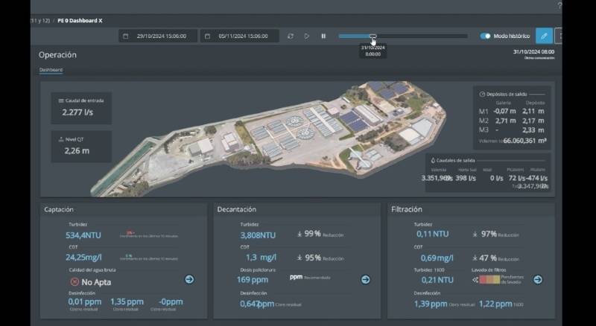The width and height of the screenshot is (596, 326).
Task: Open Captación details with arrow icon
Action: pyautogui.click(x=189, y=279)
